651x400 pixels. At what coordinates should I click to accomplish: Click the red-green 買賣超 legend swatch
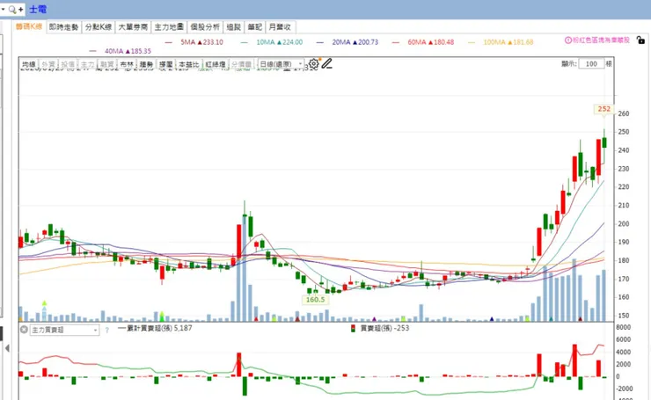tap(353, 329)
